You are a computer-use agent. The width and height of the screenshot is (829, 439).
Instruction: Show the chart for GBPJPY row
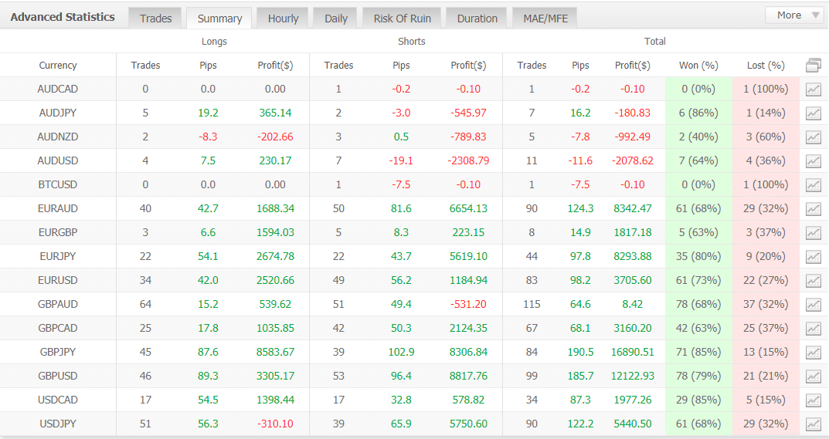(x=813, y=353)
